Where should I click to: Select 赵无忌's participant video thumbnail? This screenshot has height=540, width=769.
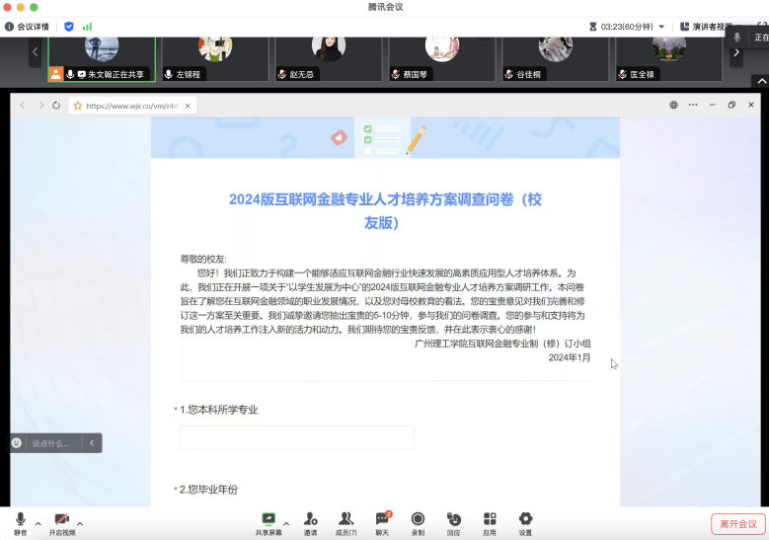click(x=329, y=55)
